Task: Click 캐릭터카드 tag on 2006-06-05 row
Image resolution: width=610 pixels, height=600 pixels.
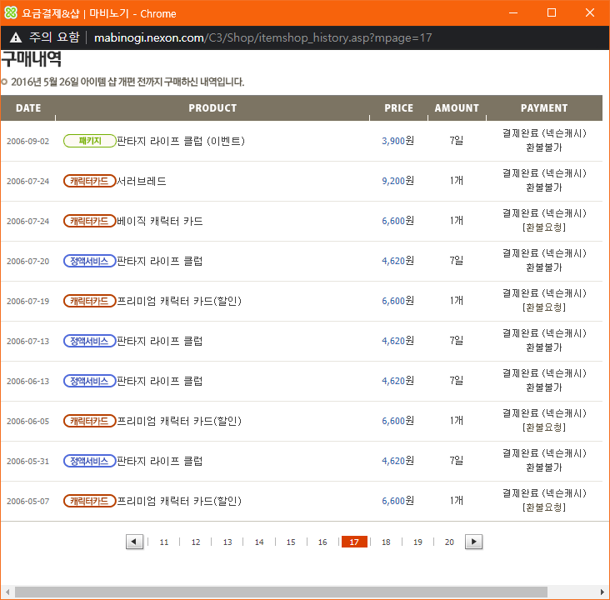Action: [89, 421]
